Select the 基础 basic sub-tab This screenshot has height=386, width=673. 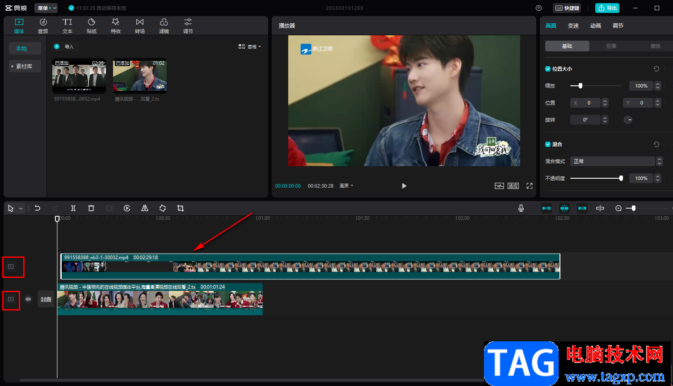[x=567, y=46]
